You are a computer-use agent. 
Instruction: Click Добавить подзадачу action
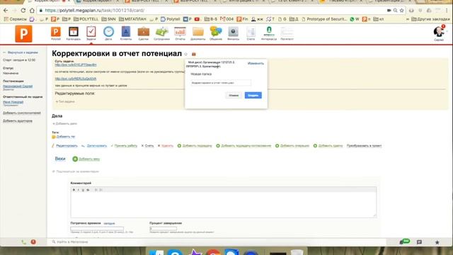[x=197, y=146]
